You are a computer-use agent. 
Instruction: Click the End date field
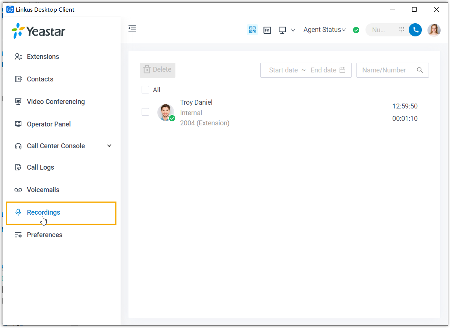(x=323, y=70)
